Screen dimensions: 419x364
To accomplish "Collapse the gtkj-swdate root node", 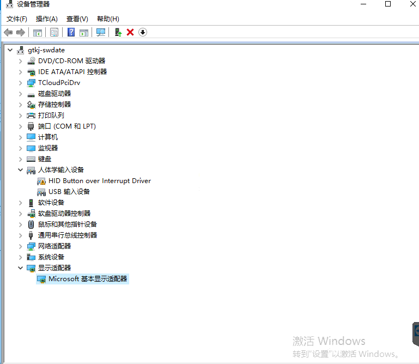I will 10,50.
